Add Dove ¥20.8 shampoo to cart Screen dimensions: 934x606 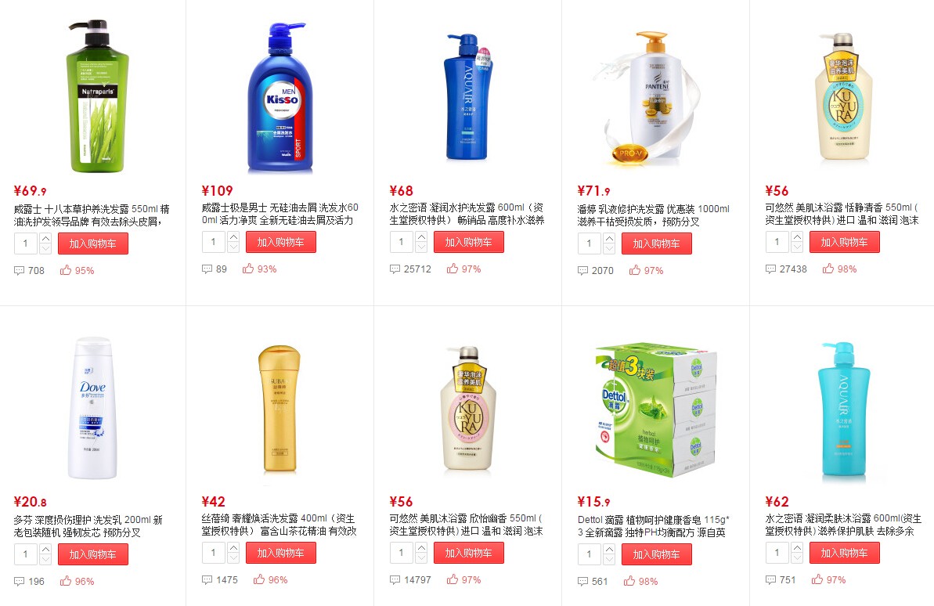tap(93, 554)
